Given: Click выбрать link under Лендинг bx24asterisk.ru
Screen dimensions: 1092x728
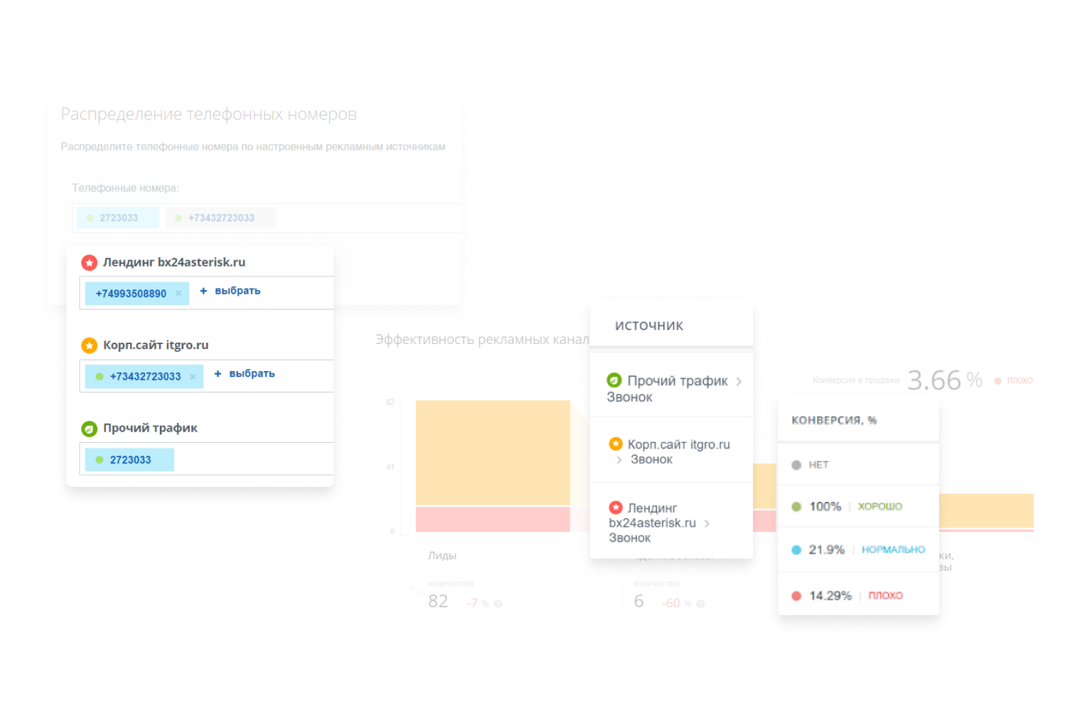Looking at the screenshot, I should (237, 291).
